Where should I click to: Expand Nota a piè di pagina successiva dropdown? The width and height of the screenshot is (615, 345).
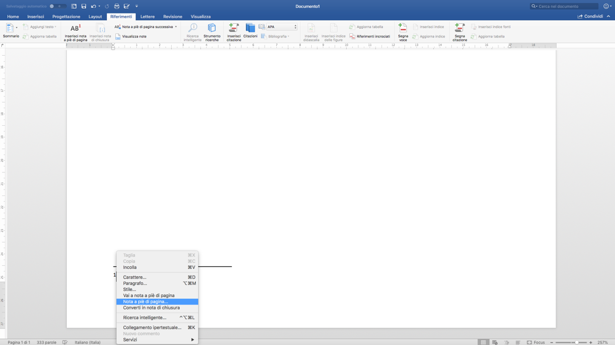pos(176,27)
